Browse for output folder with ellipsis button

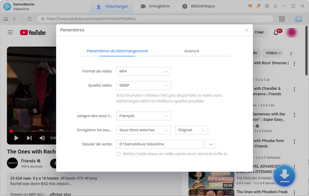211,144
